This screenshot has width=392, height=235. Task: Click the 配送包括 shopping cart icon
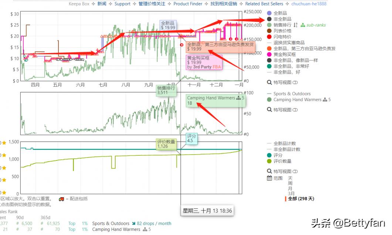[61, 198]
